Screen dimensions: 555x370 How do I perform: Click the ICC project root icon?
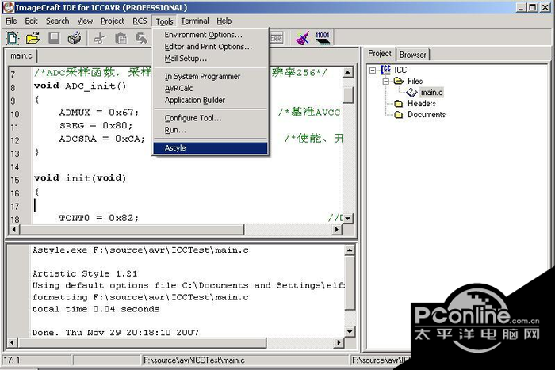[x=385, y=70]
